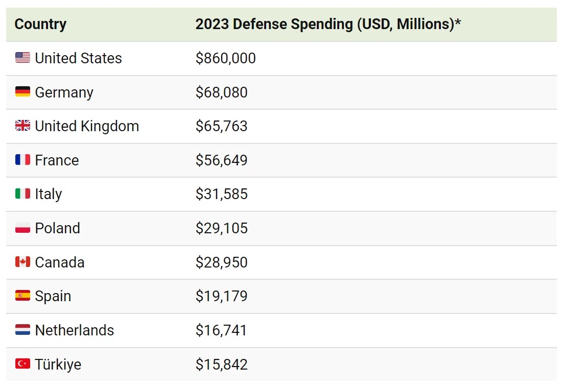Click the $860,000 spending value
This screenshot has width=562, height=389.
pos(225,58)
